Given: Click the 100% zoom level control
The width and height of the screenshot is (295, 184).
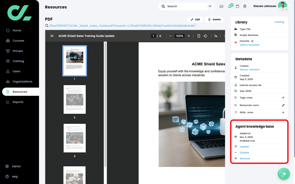Looking at the screenshot, I should coord(180,36).
